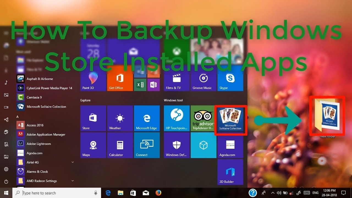Image resolution: width=352 pixels, height=198 pixels.
Task: Open the Windows Defender tile
Action: coord(177,145)
